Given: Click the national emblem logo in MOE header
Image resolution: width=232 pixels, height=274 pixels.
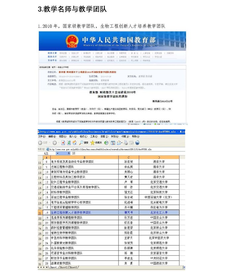Looking at the screenshot, I should click(72, 41).
